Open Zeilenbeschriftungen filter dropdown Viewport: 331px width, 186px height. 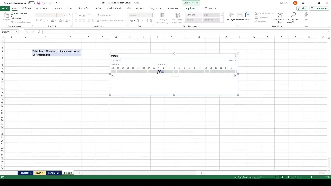pos(57,51)
